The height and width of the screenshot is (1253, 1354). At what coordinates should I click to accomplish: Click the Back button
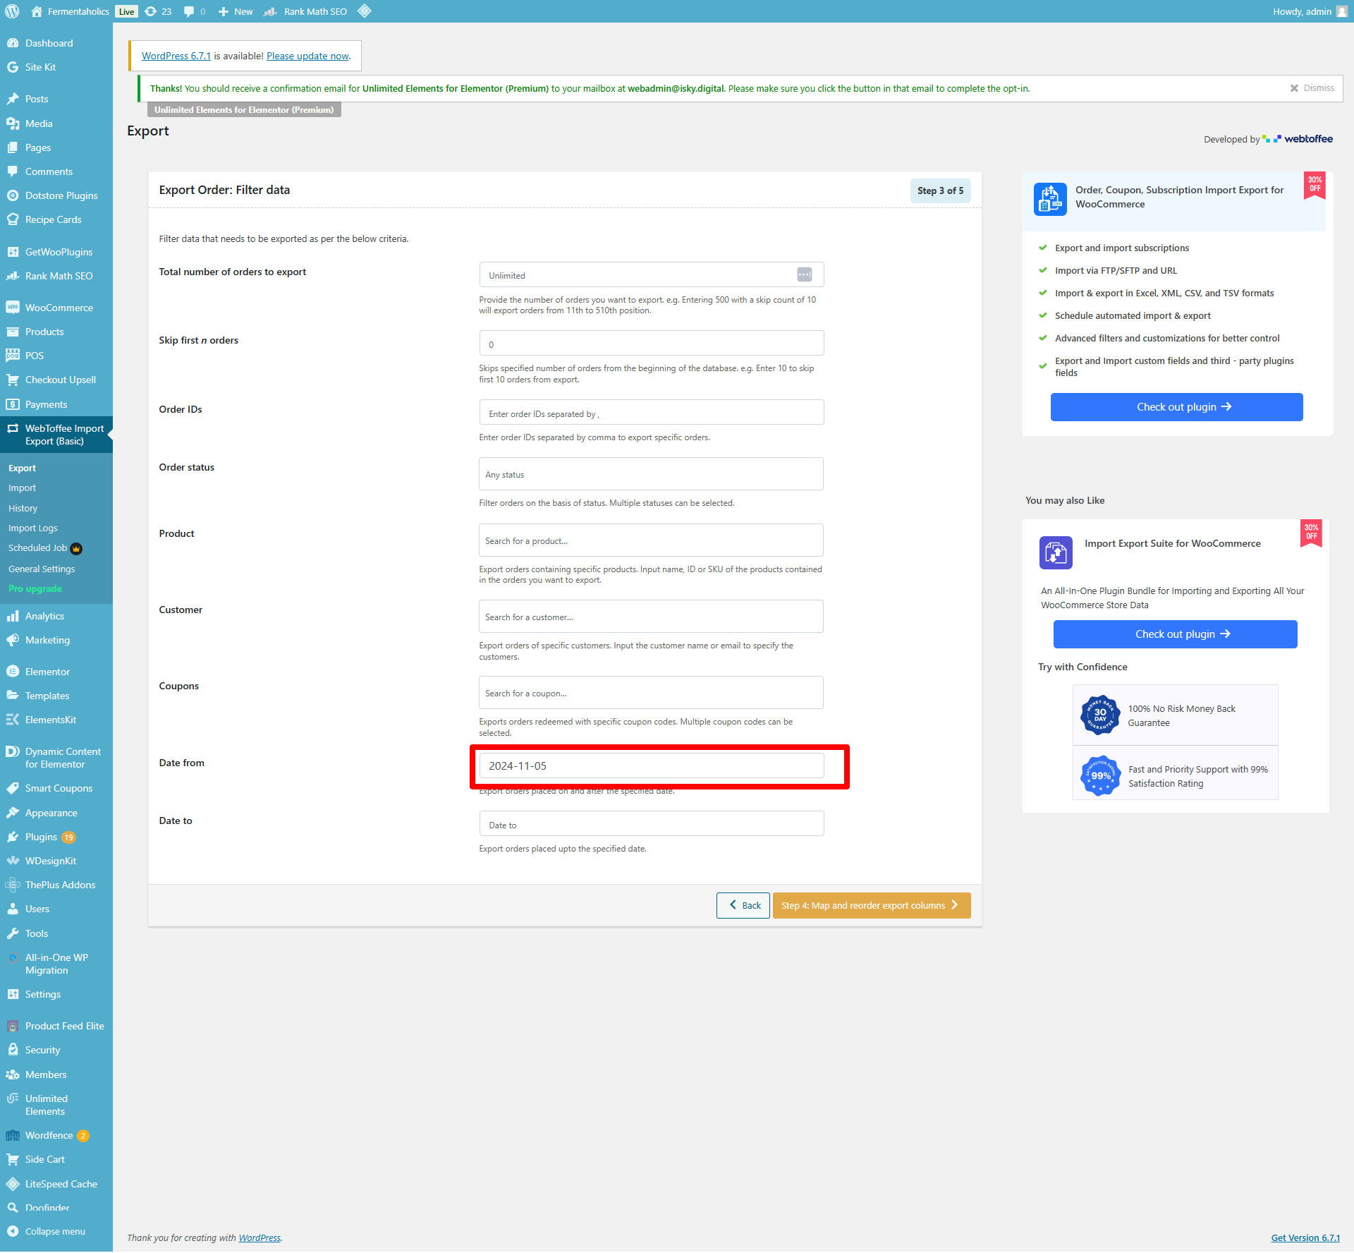743,905
